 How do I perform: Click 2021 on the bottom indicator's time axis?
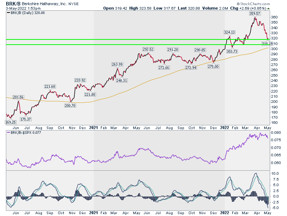point(93,213)
